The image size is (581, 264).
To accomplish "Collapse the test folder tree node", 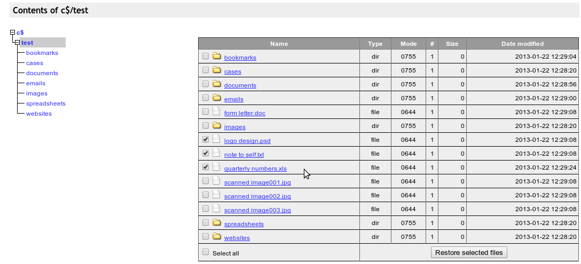I will [18, 43].
